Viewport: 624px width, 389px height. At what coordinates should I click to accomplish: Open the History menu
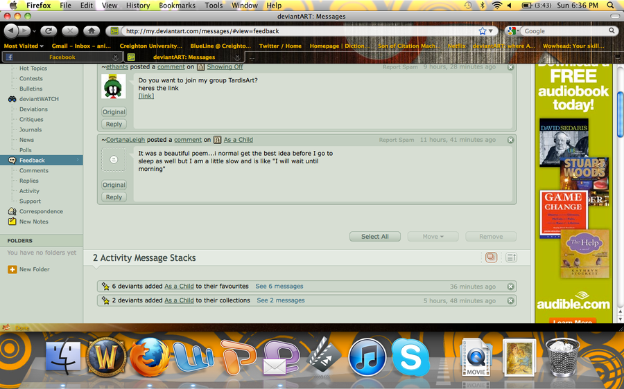[138, 5]
